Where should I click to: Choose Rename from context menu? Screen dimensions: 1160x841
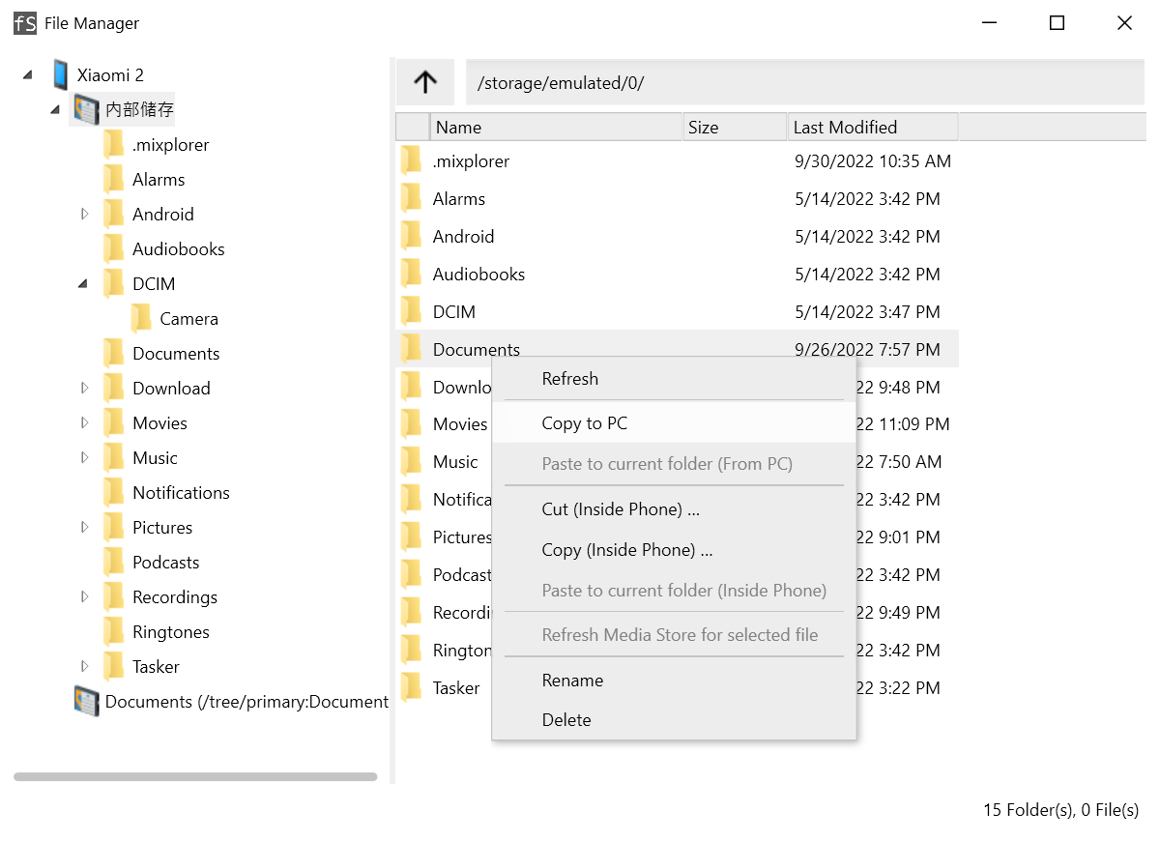tap(674, 681)
